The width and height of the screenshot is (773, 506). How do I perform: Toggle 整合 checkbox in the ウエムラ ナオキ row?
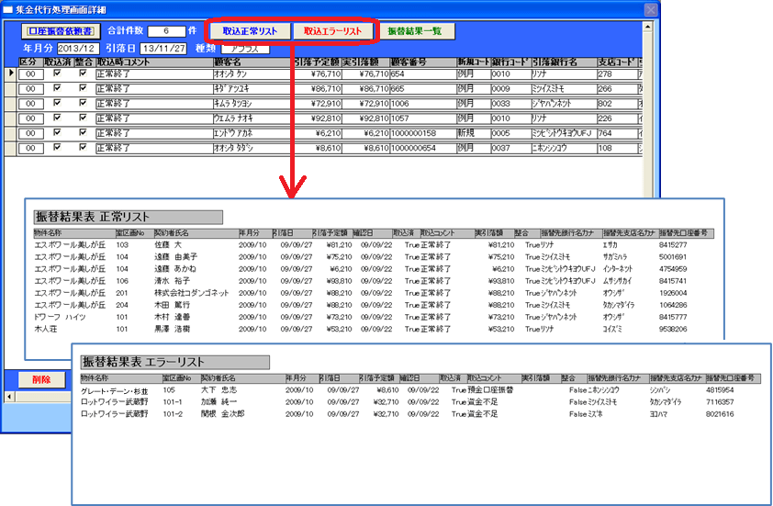click(83, 118)
